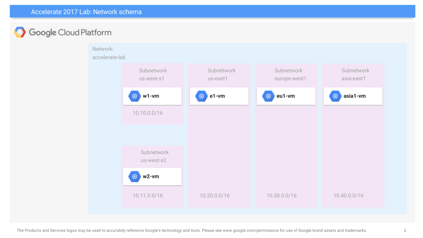Select the 'Subnetwork us-west-s2' heading
Image resolution: width=423 pixels, height=238 pixels.
[x=154, y=156]
